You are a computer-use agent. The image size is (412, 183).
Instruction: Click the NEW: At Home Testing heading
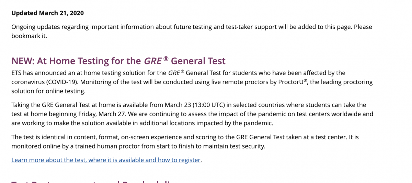[x=118, y=61]
